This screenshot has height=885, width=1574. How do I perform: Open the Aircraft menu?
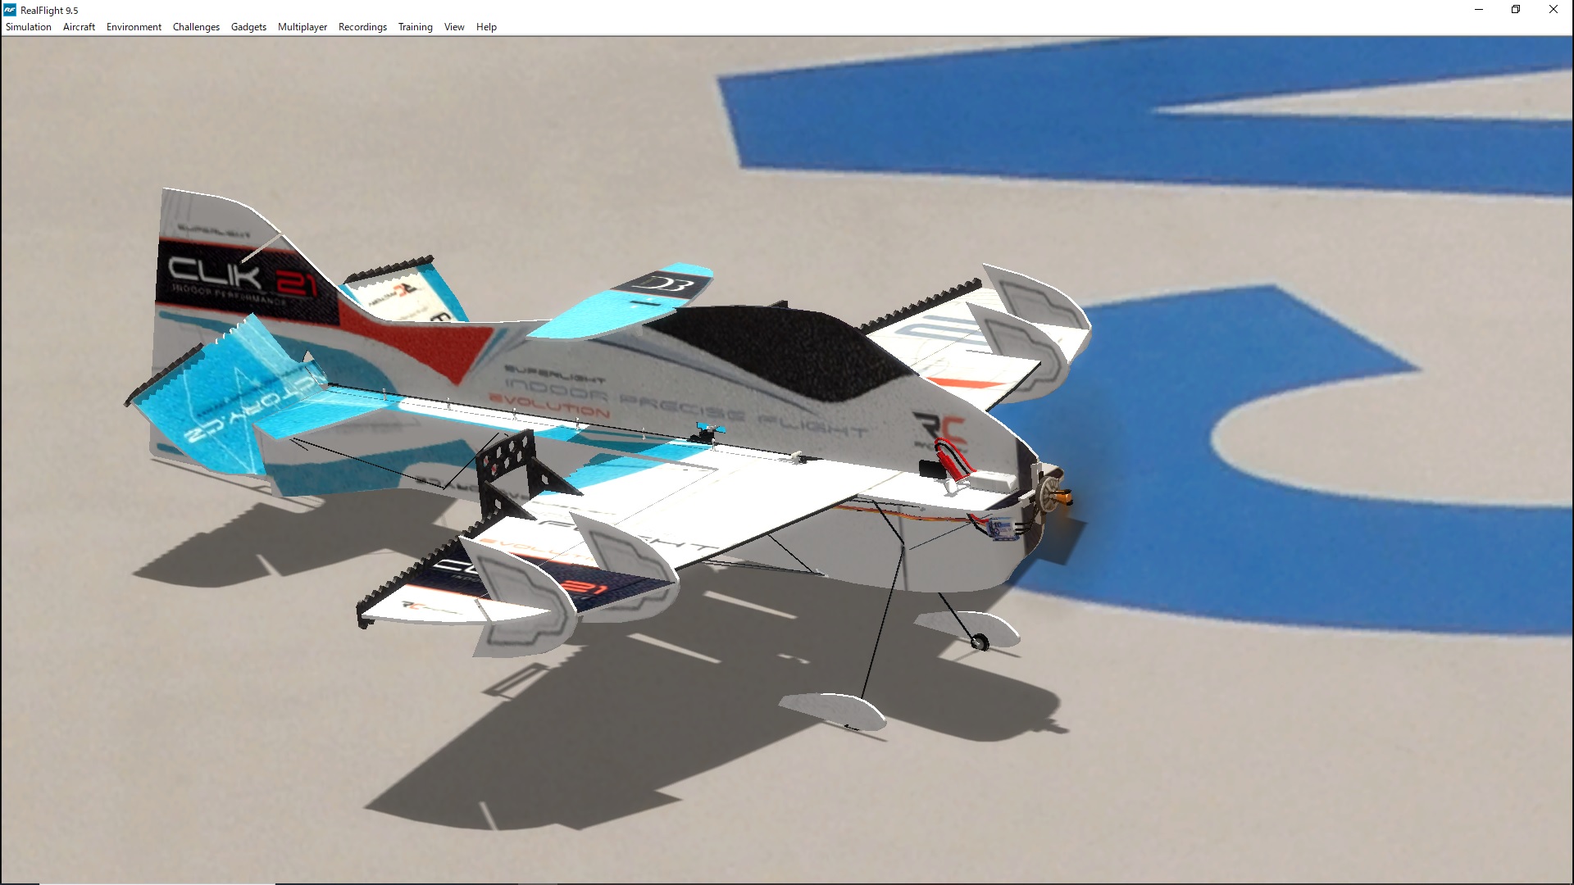[79, 27]
